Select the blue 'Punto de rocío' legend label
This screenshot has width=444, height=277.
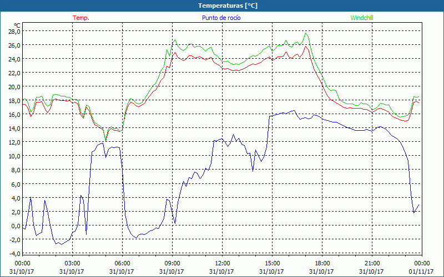[x=221, y=18]
